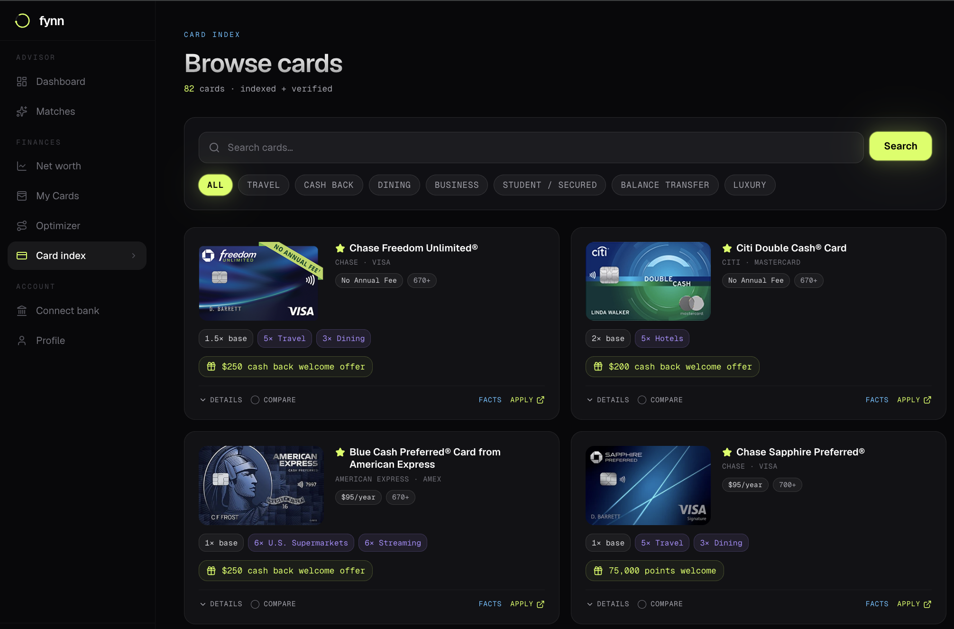Click the American Express Blue Cash card image
954x629 pixels.
coord(261,485)
